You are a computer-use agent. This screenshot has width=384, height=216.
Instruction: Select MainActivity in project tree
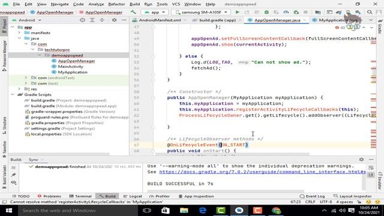[x=71, y=67]
